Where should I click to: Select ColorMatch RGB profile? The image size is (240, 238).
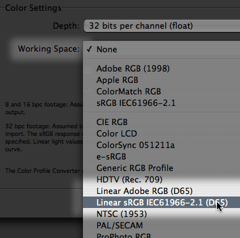(161, 91)
